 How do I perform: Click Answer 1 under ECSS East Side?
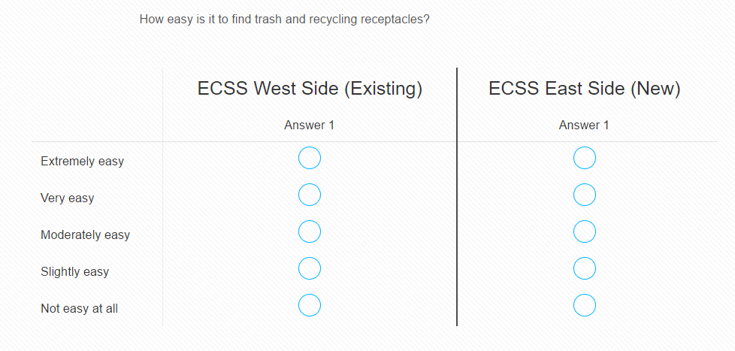585,126
